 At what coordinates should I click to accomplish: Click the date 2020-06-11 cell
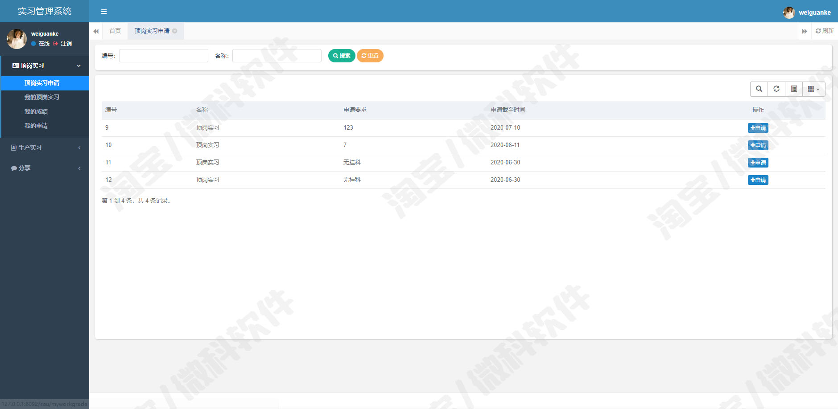[x=505, y=145]
